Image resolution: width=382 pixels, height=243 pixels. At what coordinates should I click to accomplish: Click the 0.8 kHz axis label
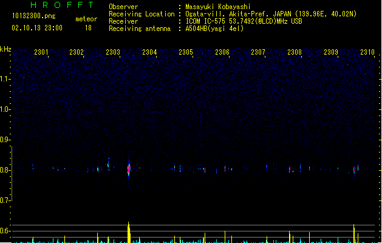tap(5, 170)
